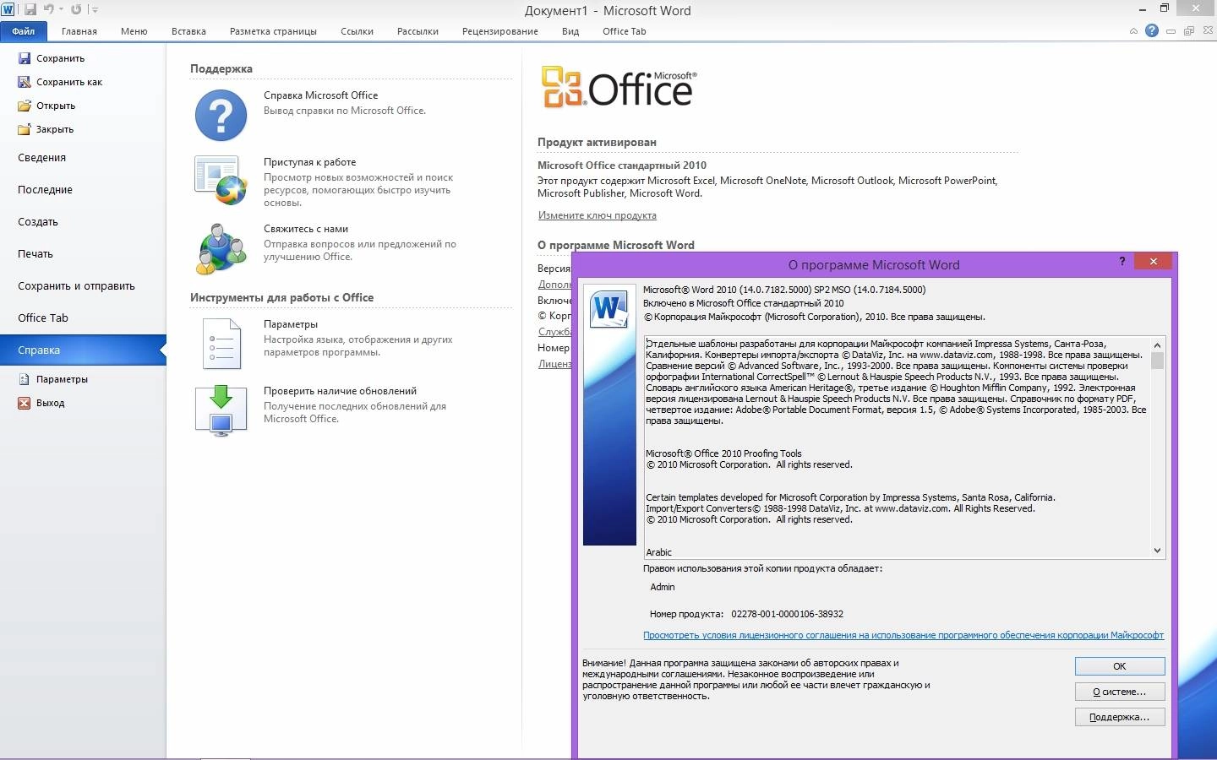Click the Redo arrow in quick access toolbar
Viewport: 1217px width, 760px height.
tap(76, 9)
